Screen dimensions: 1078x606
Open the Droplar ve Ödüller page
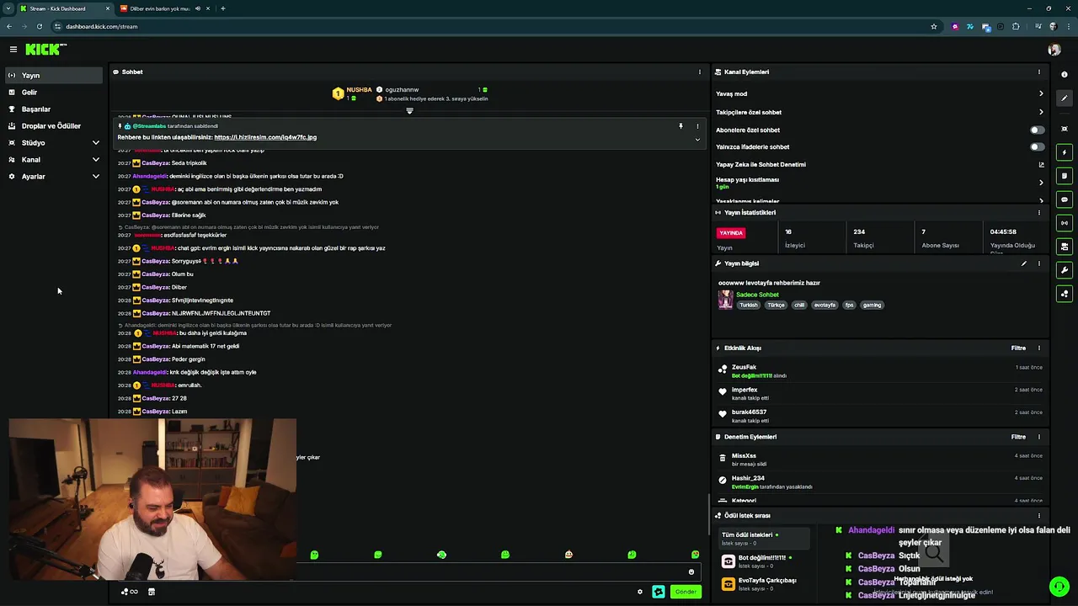click(x=54, y=125)
